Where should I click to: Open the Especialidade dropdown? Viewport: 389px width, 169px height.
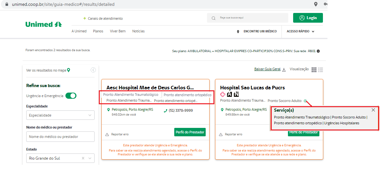click(x=60, y=115)
